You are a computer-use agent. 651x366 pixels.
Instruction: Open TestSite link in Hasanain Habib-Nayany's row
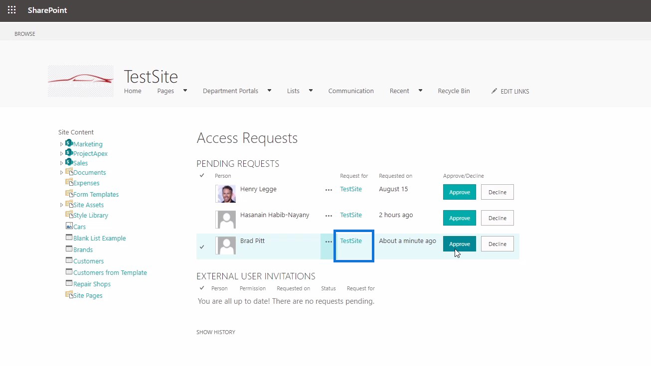351,215
